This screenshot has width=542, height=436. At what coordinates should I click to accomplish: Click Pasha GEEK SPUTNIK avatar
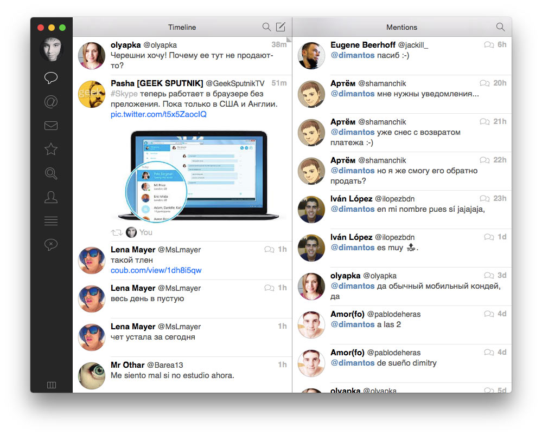92,94
